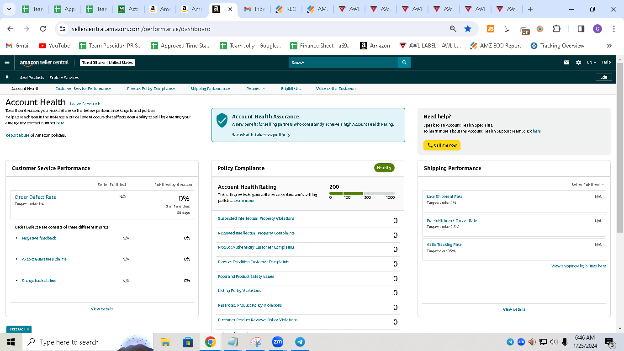624x351 pixels.
Task: Click the Healthy status badge
Action: tap(384, 168)
